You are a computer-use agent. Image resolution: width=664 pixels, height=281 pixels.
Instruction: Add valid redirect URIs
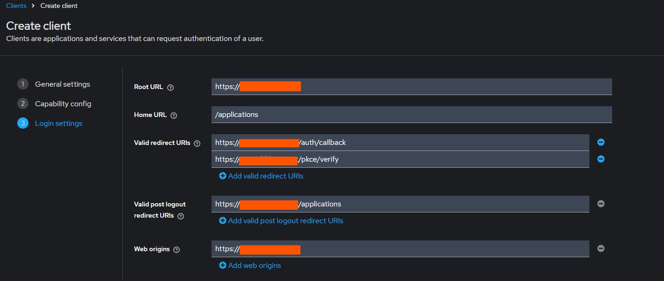[x=261, y=176]
